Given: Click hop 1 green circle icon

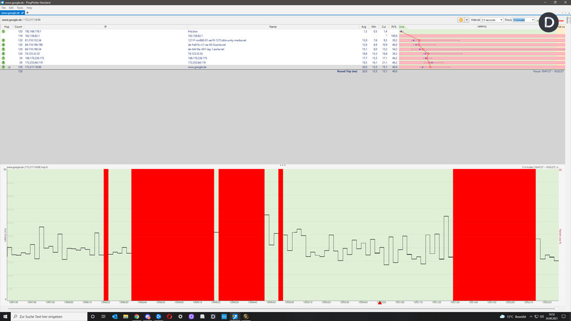Looking at the screenshot, I should pyautogui.click(x=3, y=31).
